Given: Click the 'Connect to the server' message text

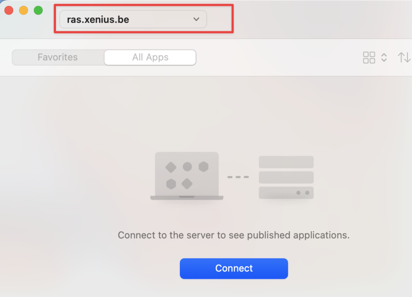Looking at the screenshot, I should pyautogui.click(x=233, y=235).
